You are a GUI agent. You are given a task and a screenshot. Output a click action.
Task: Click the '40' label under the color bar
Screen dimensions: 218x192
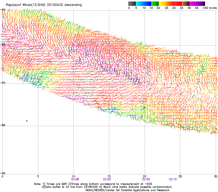pyautogui.click(x=189, y=8)
